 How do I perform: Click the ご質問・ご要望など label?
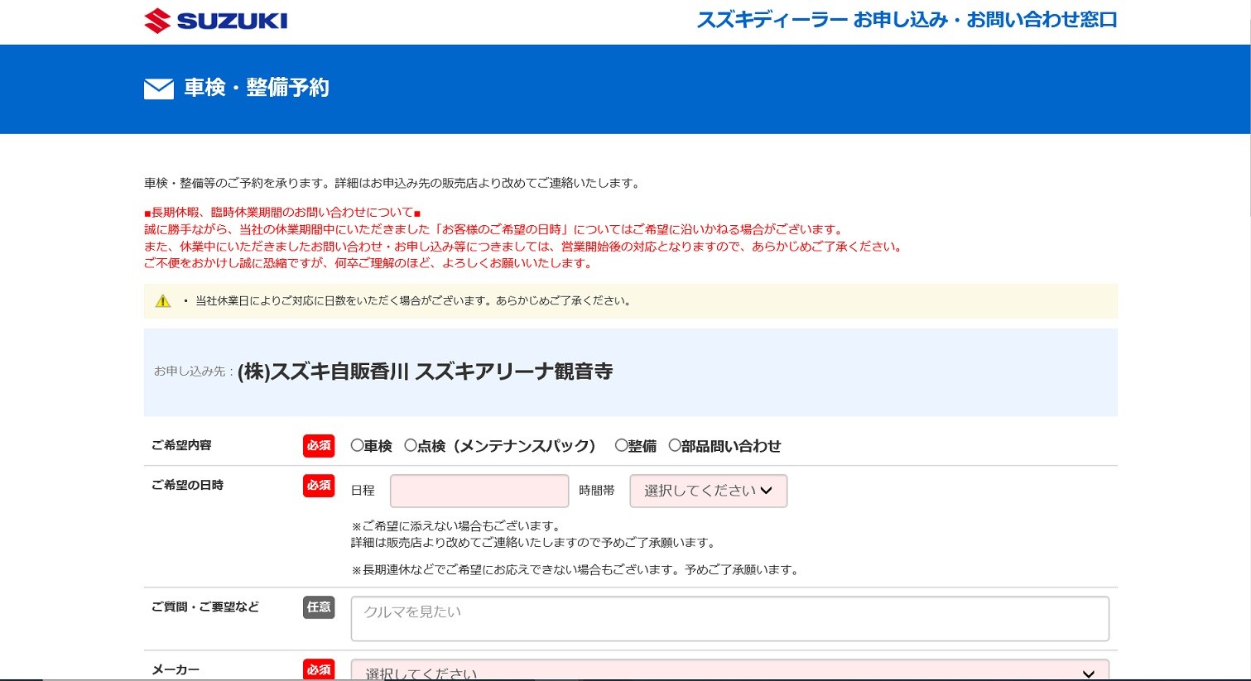205,607
